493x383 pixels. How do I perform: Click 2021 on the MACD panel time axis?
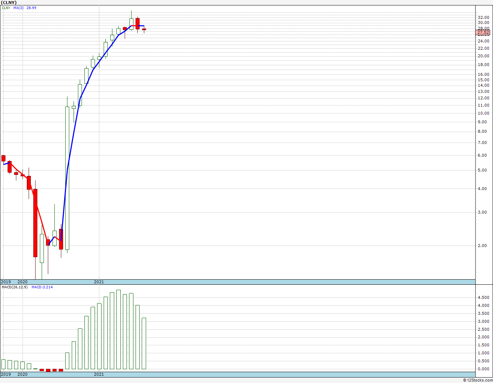pos(99,374)
